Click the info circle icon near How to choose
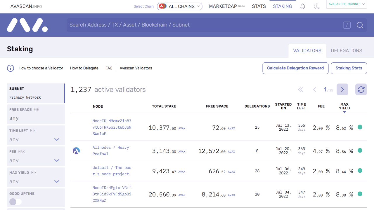Screen dimensions: 374x210 [11, 68]
